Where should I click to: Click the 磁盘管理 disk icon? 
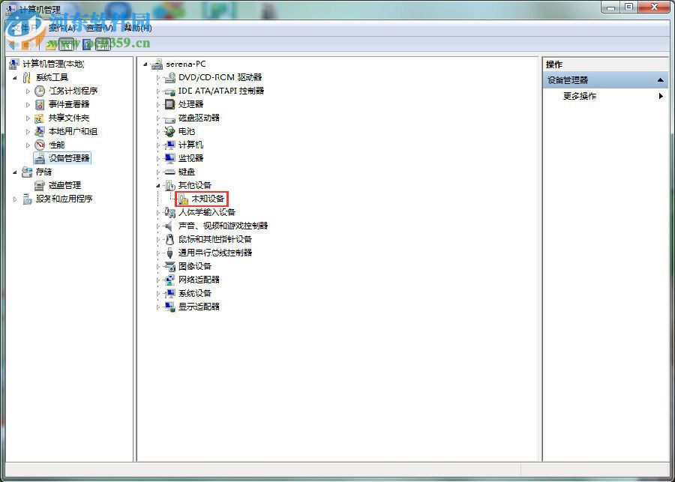[x=40, y=185]
